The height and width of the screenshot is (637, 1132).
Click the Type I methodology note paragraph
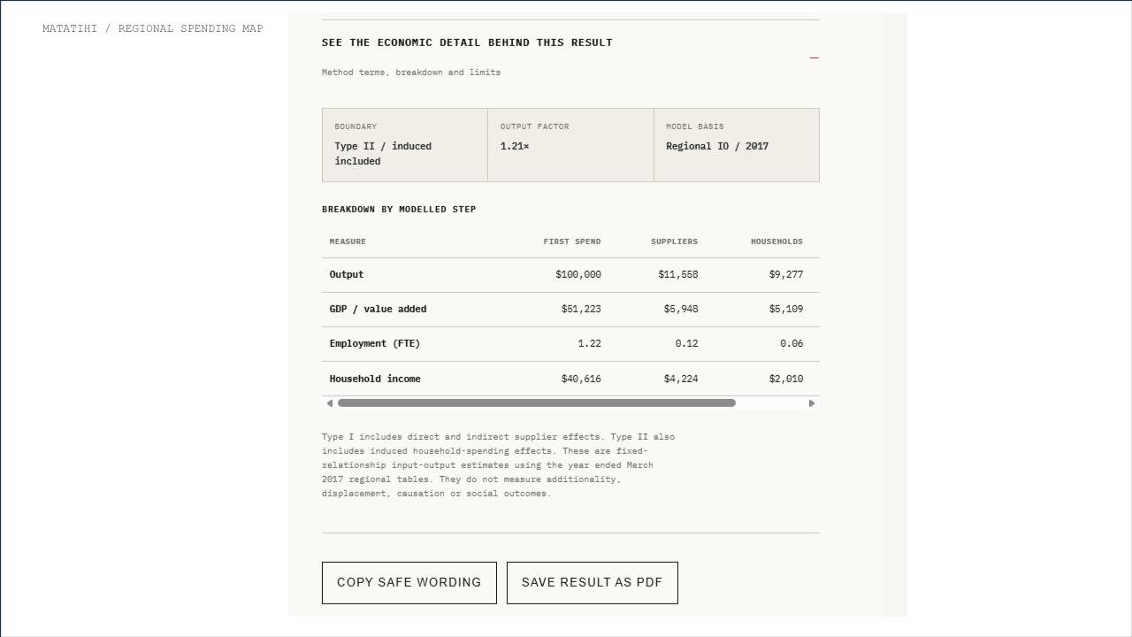pyautogui.click(x=499, y=465)
